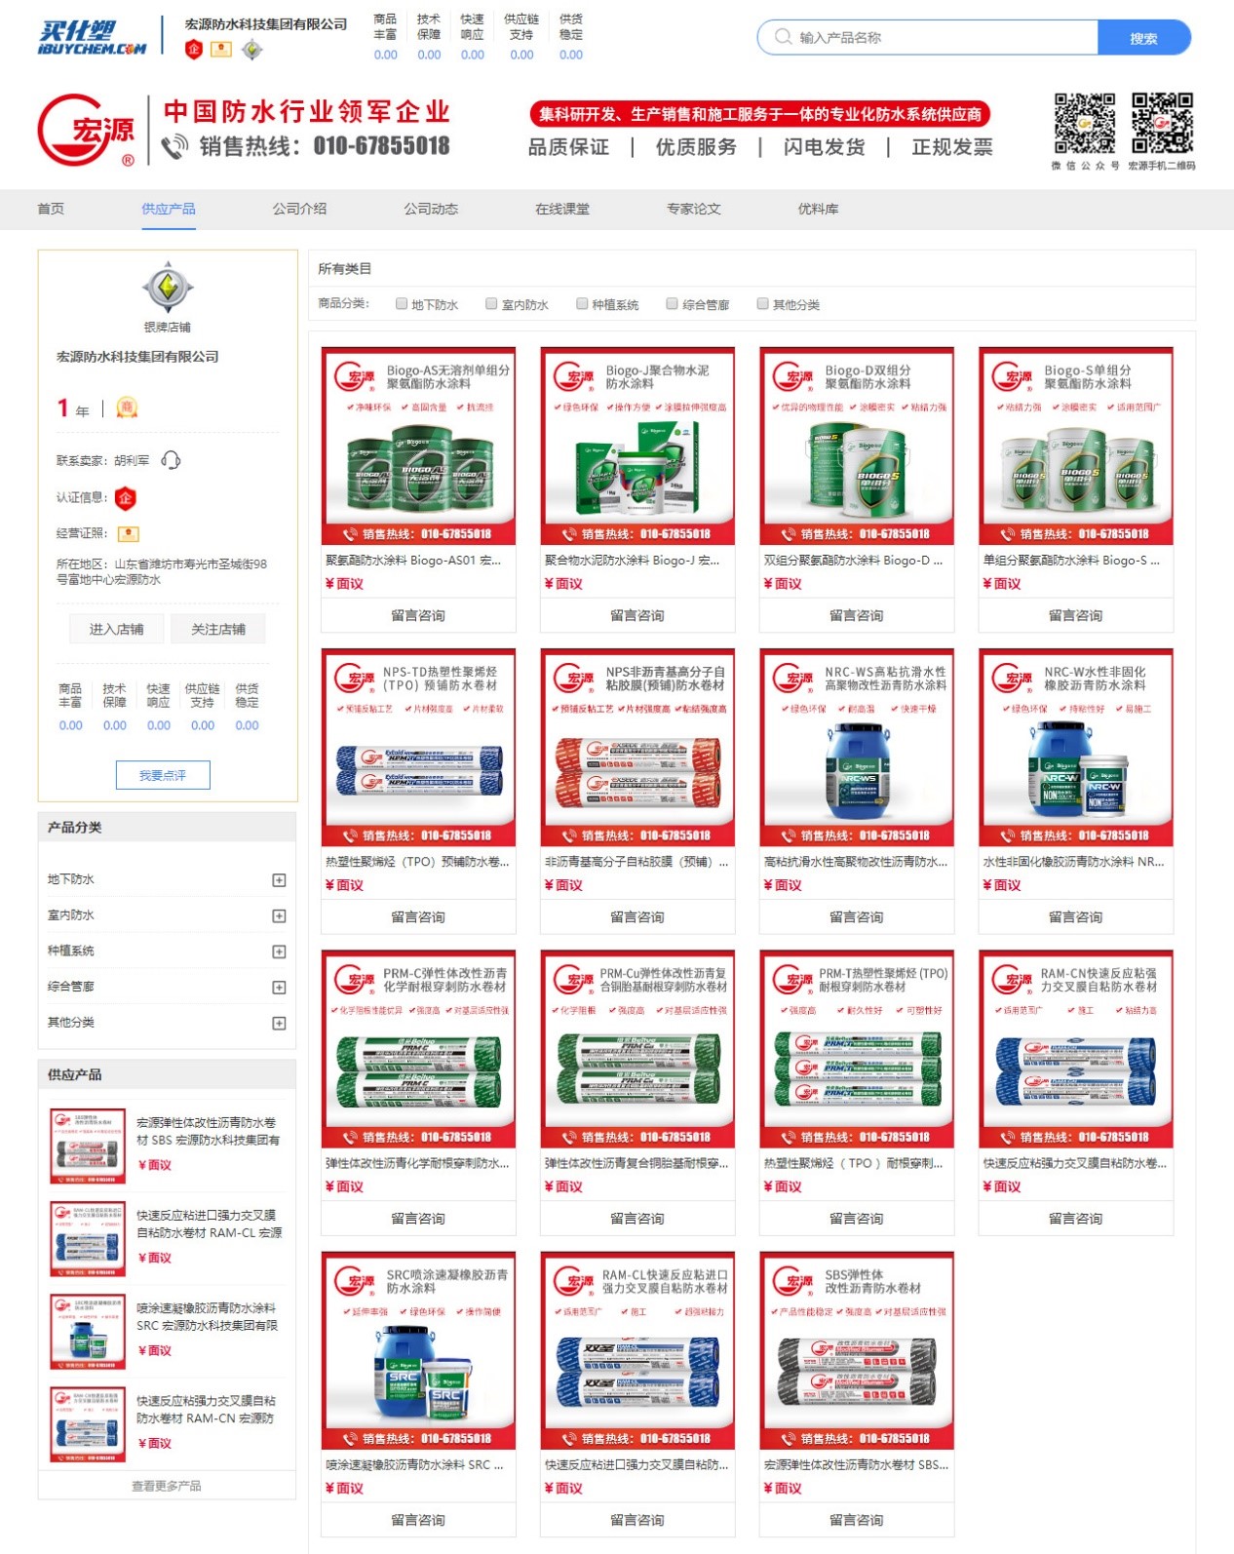
Task: Click 留言咨询 under Biogo-AS01 product
Action: click(418, 615)
